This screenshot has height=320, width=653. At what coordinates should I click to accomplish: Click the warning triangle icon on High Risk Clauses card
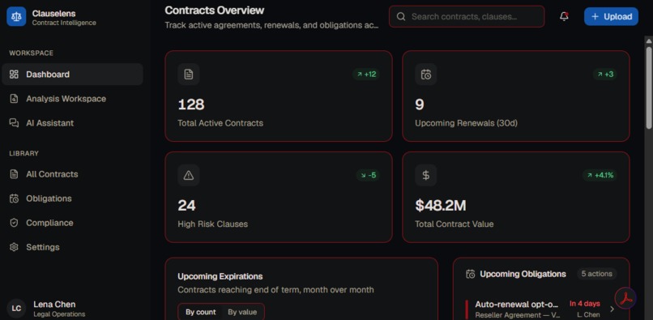click(189, 176)
